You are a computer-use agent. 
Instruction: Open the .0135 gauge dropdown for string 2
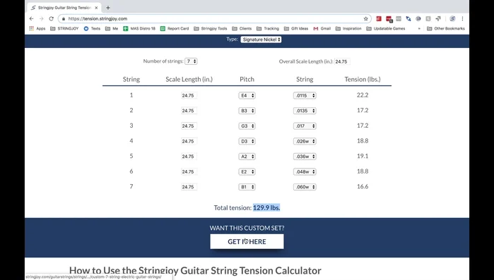[x=305, y=111]
